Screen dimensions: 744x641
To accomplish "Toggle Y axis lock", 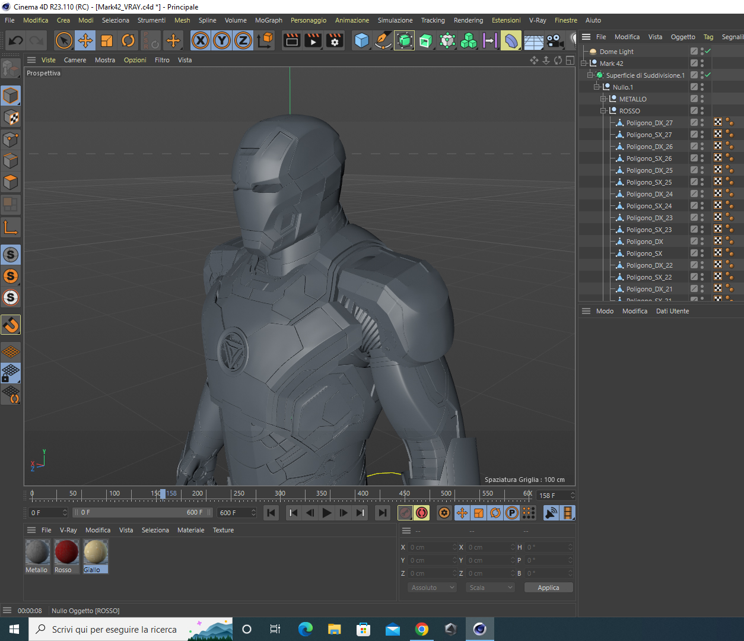I will click(x=222, y=40).
